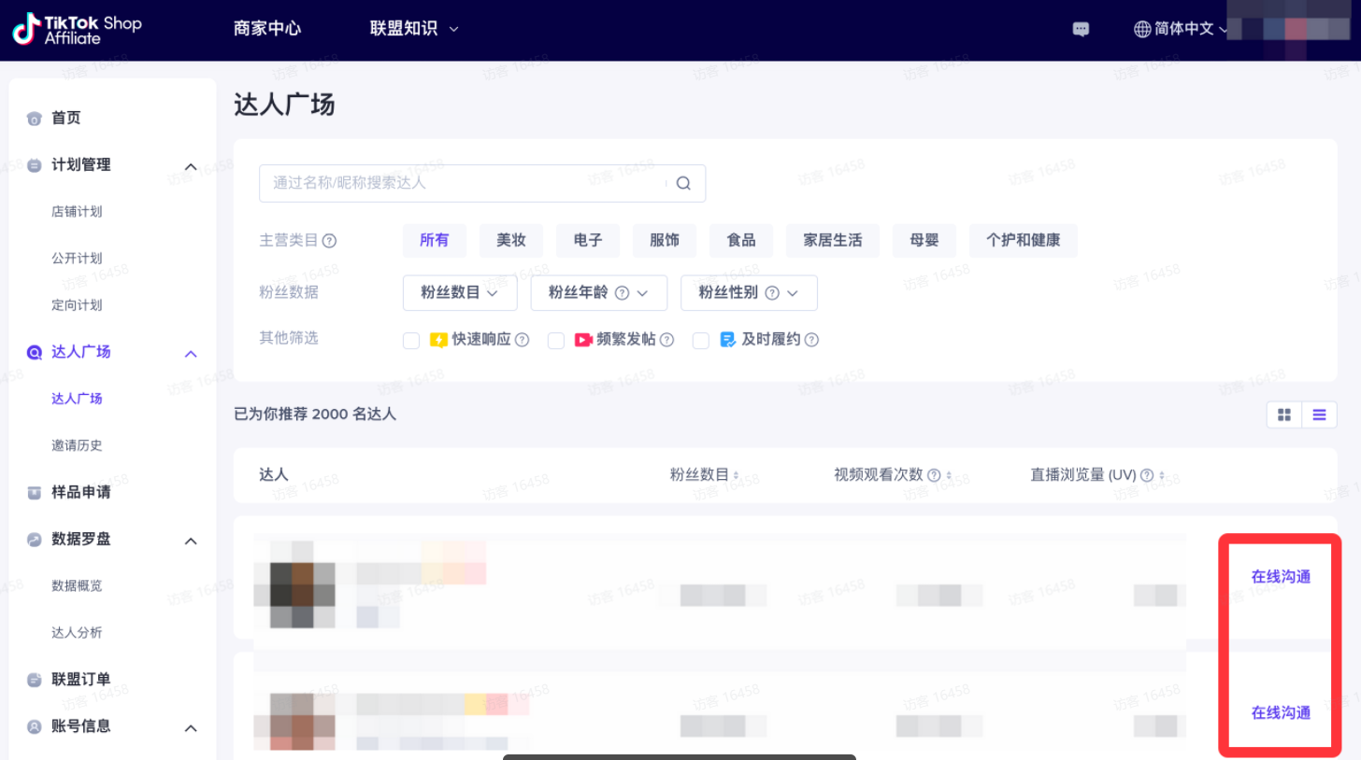Open 定向计划 in sidebar
This screenshot has width=1361, height=760.
click(x=77, y=305)
